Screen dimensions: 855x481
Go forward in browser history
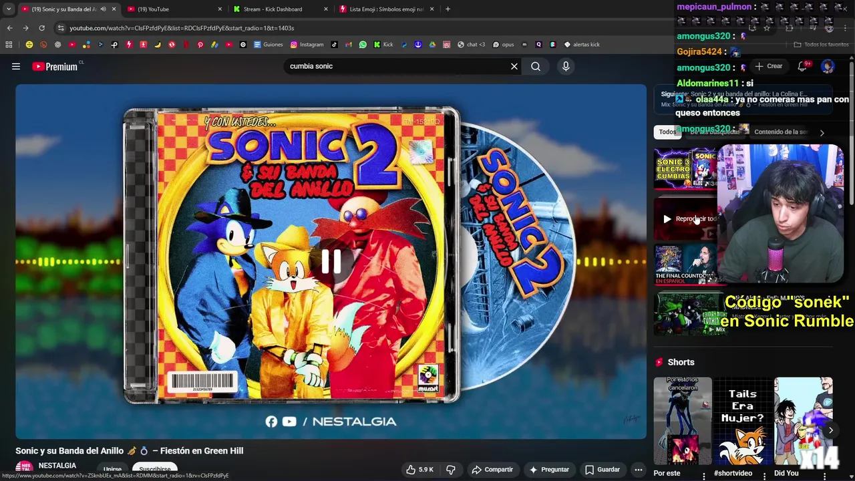pos(25,28)
